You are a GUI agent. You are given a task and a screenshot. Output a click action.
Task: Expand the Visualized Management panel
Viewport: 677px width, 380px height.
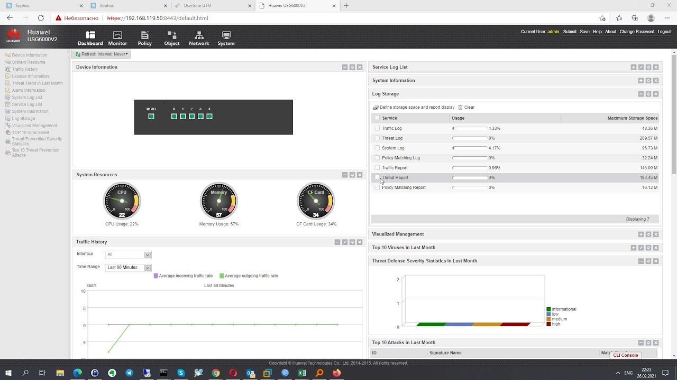641,234
